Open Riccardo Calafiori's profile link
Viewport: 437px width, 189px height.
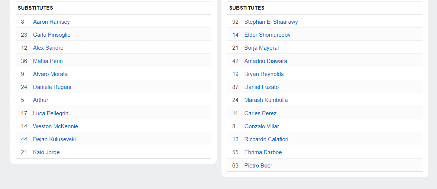(266, 139)
